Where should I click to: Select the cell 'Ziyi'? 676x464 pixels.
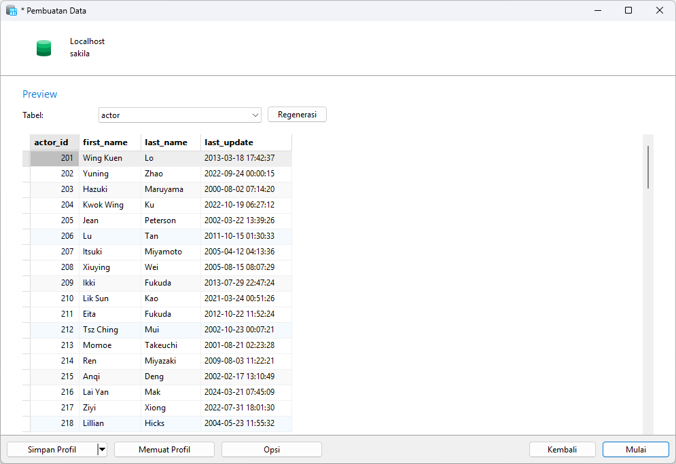pyautogui.click(x=110, y=408)
